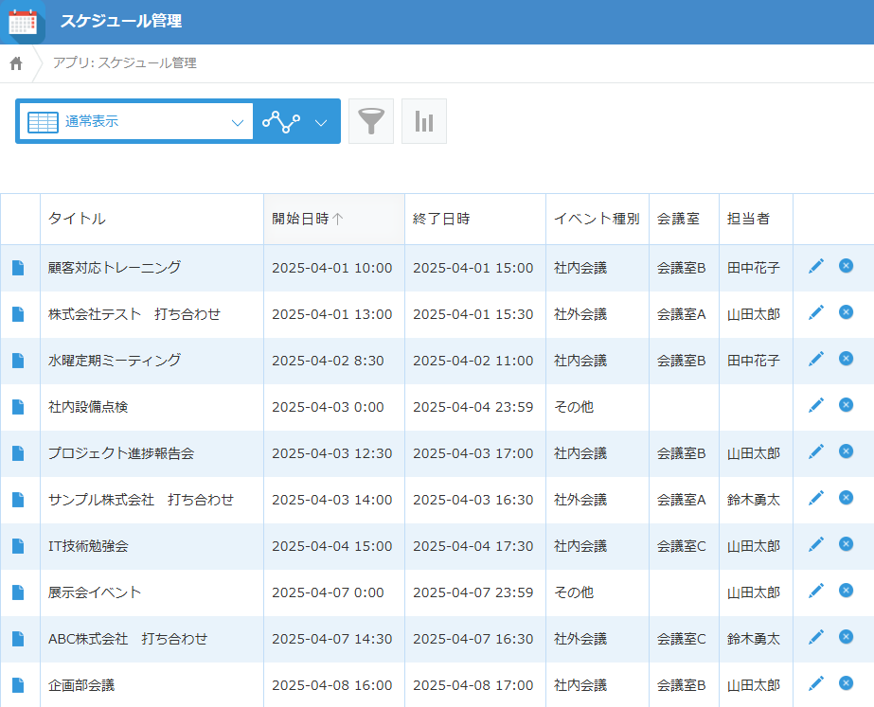
Task: Click the アプリ: スケジュール管理 breadcrumb link
Action: (x=124, y=63)
